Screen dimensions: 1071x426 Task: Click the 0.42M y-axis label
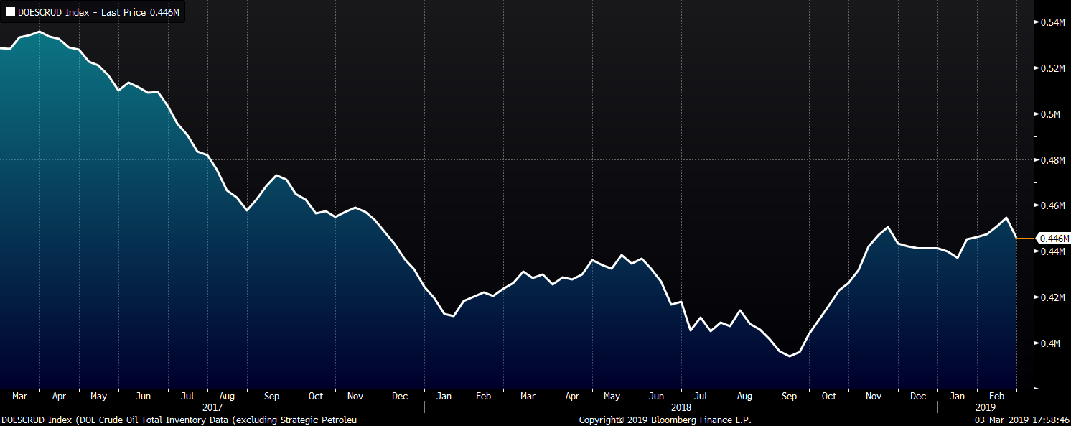click(1051, 297)
